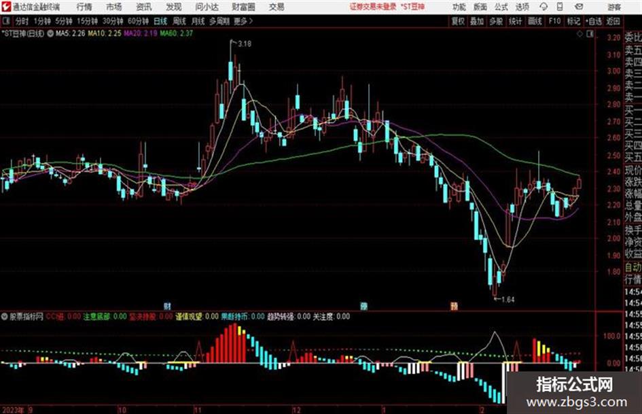The image size is (642, 414).
Task: Open the 市场 menu
Action: (114, 7)
